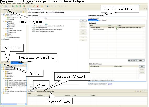Open the Run menu

(23, 3)
